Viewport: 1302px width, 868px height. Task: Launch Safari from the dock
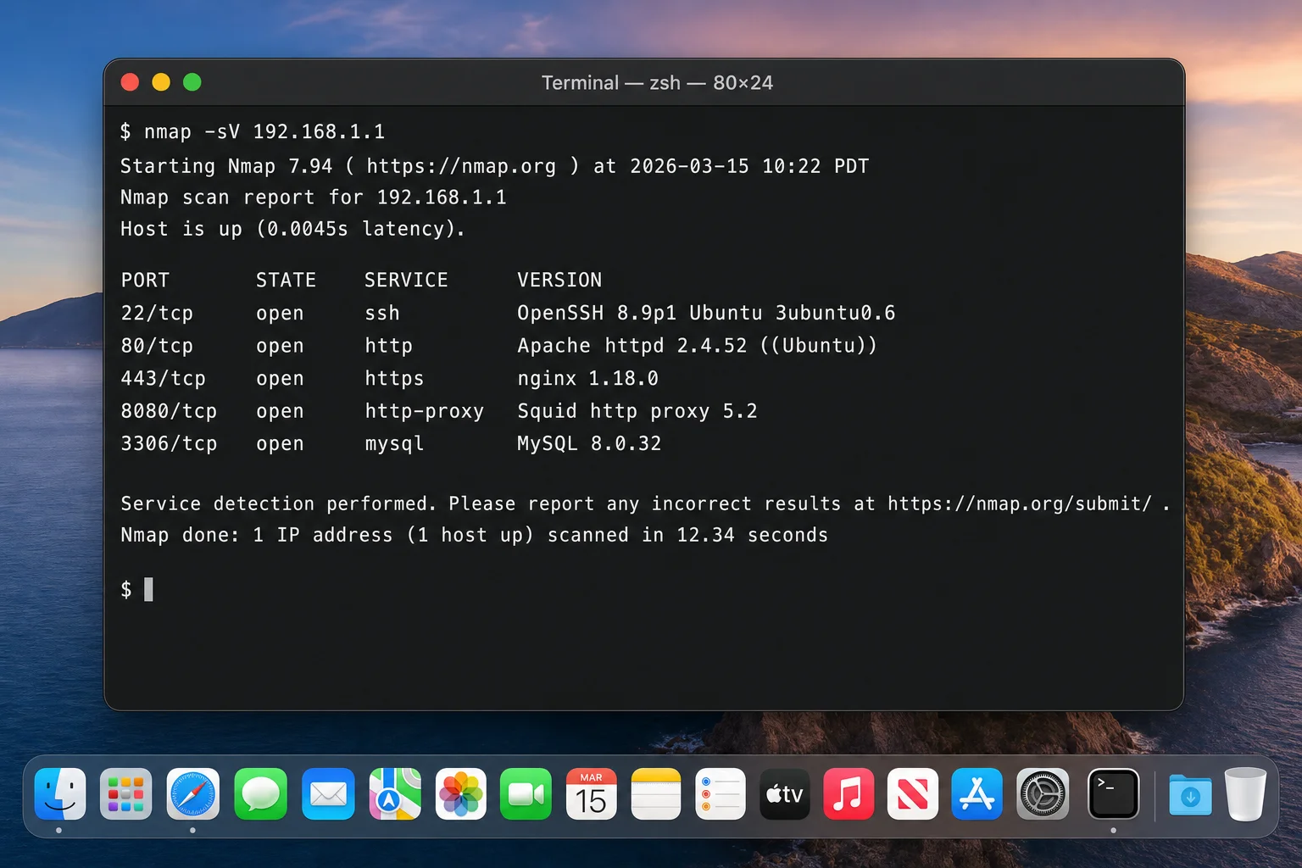192,794
